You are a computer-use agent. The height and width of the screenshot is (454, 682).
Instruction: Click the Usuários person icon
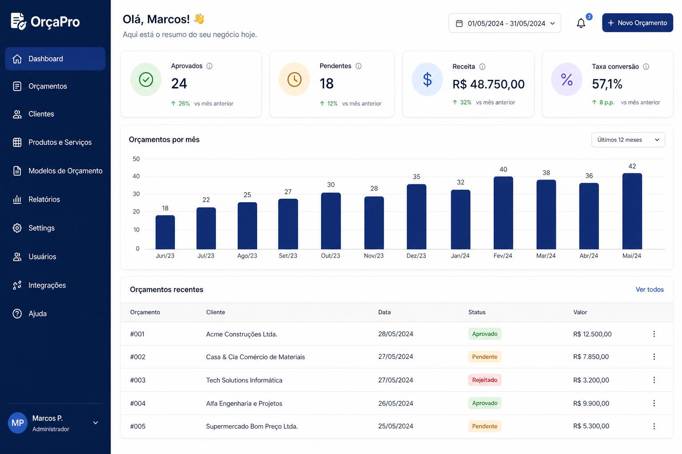pos(17,257)
